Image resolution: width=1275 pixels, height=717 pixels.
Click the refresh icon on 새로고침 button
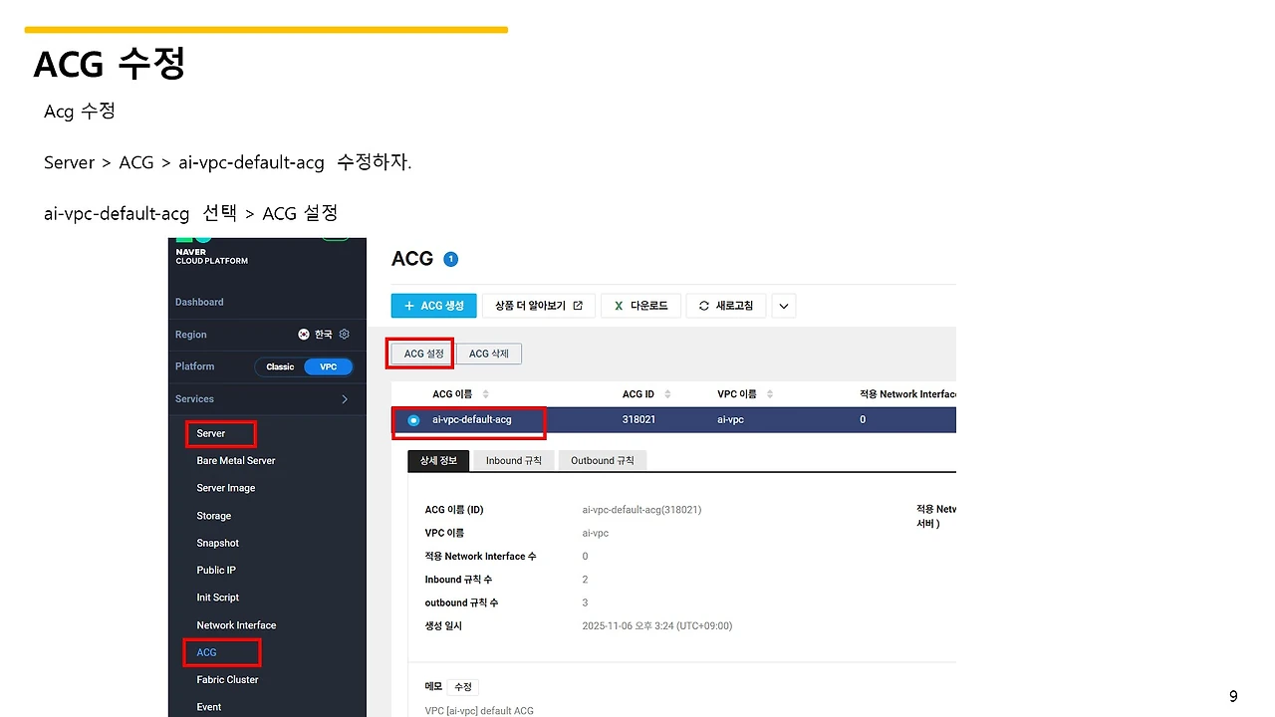click(x=702, y=305)
